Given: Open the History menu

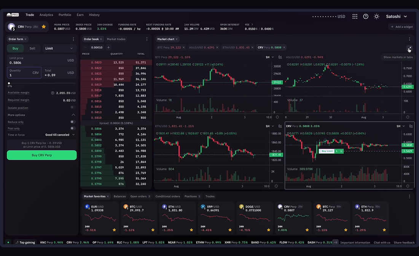Looking at the screenshot, I should pyautogui.click(x=94, y=15).
